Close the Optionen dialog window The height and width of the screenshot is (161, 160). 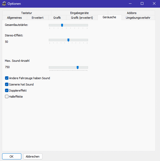coord(154,4)
